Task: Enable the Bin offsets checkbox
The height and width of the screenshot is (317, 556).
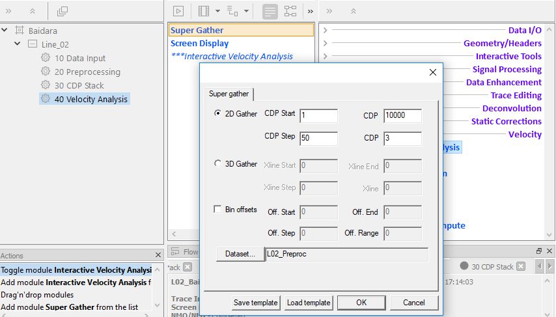Action: (217, 209)
